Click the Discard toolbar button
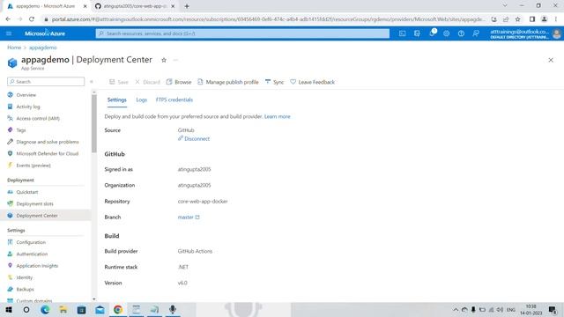Screen dimensions: 564x317 [147, 82]
